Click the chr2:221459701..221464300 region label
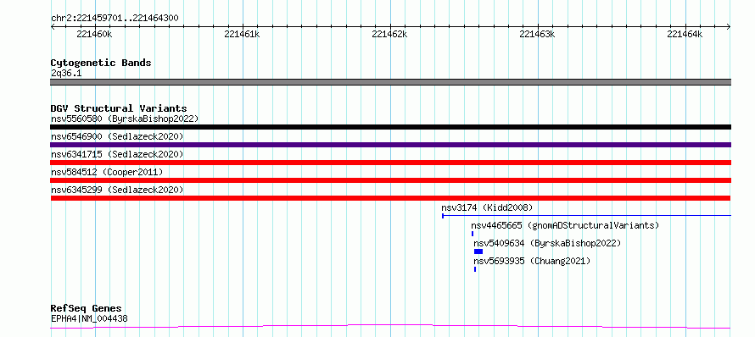 (x=115, y=19)
